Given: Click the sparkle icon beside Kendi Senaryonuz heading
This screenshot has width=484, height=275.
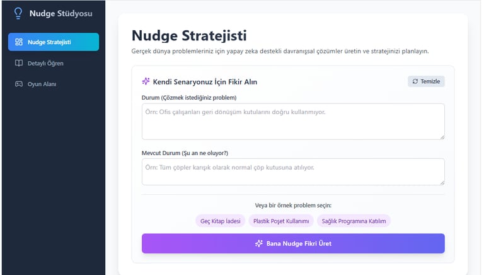Looking at the screenshot, I should [146, 81].
